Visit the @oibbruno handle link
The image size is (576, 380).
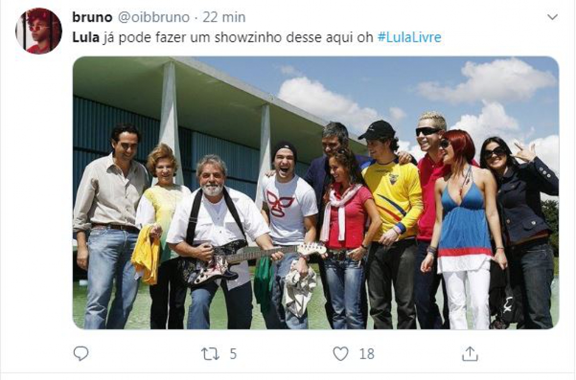[154, 17]
